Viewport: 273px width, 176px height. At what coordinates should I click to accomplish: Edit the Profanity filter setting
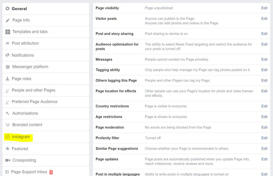[264, 138]
